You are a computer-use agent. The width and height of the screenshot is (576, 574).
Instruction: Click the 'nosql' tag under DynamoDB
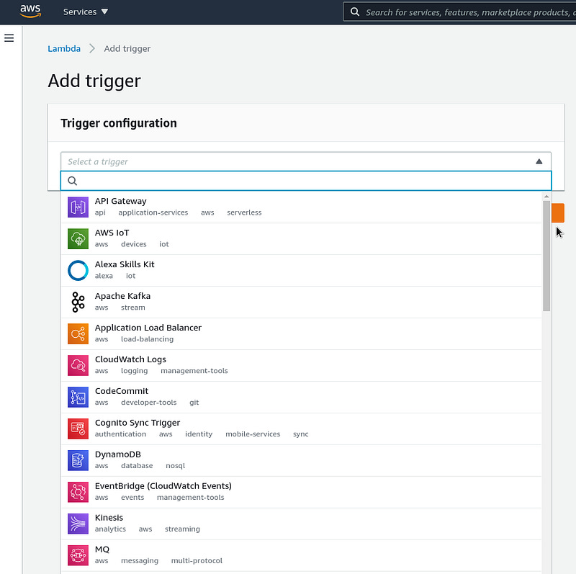click(x=175, y=465)
